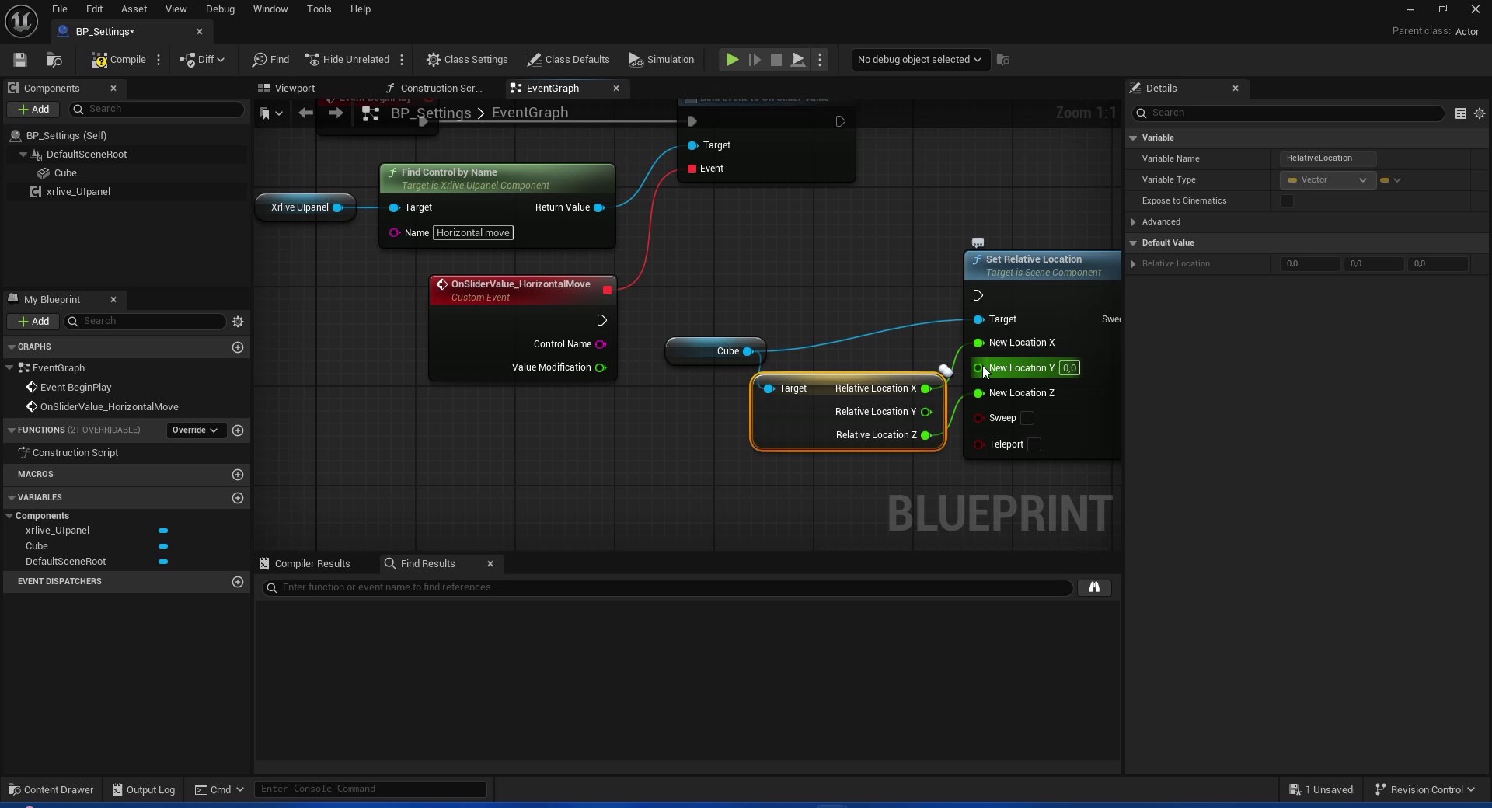The width and height of the screenshot is (1492, 808).
Task: Add a new function with plus icon
Action: click(x=238, y=430)
